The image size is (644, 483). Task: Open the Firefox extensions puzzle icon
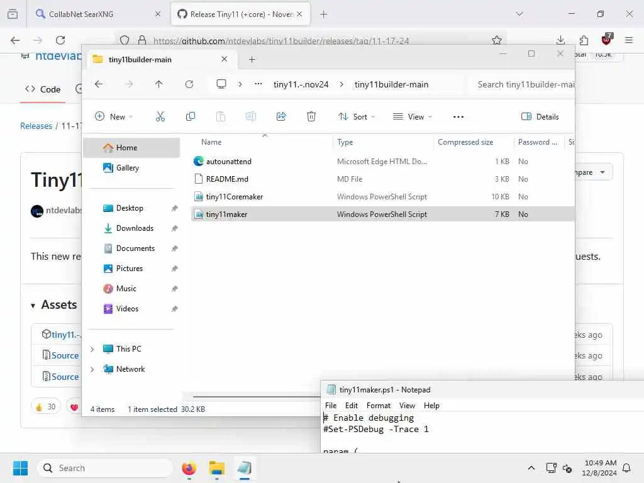(584, 40)
